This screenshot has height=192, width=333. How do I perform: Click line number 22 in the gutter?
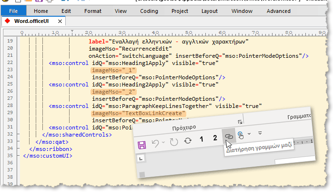(x=10, y=63)
